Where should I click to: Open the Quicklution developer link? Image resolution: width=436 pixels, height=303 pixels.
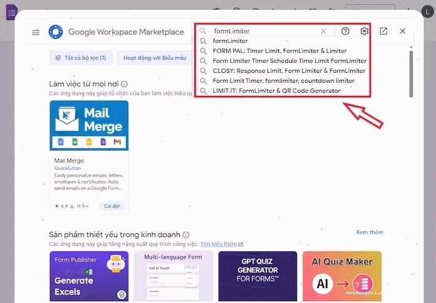point(68,168)
